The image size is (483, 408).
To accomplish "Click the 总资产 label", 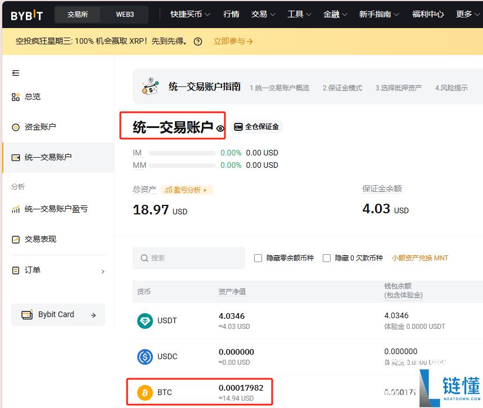I will pos(145,189).
